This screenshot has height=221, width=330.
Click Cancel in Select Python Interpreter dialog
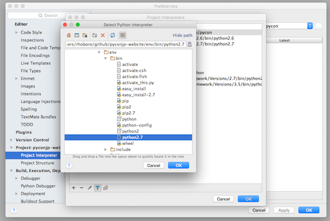point(154,165)
